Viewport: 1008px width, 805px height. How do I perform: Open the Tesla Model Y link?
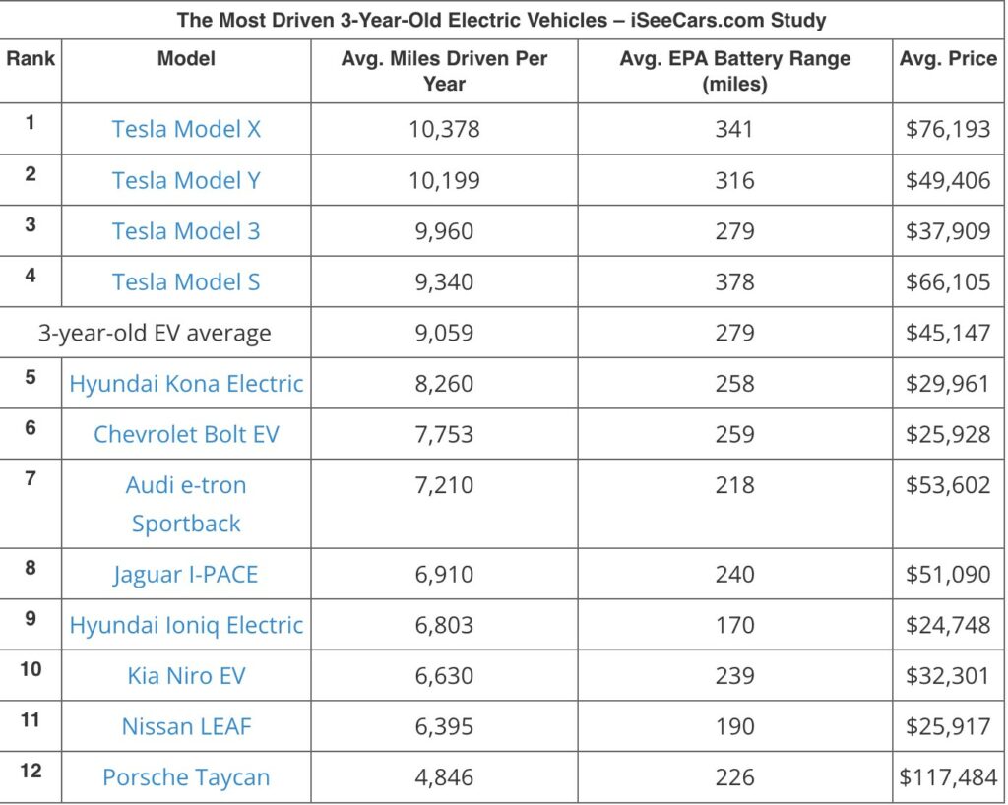pyautogui.click(x=186, y=180)
